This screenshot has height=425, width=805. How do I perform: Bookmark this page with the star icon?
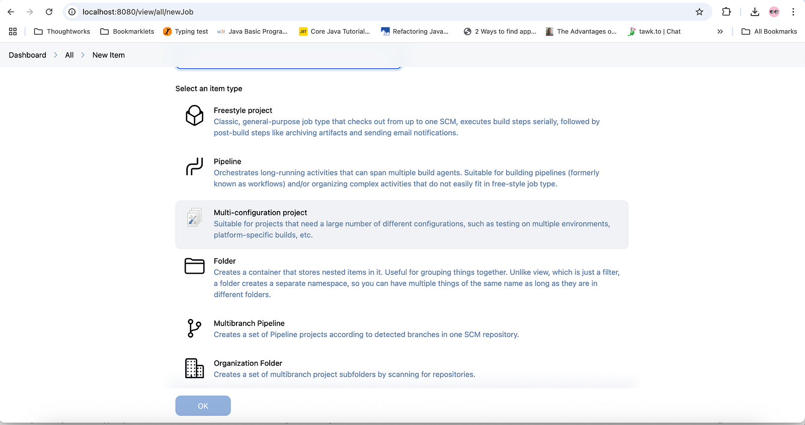pos(699,12)
